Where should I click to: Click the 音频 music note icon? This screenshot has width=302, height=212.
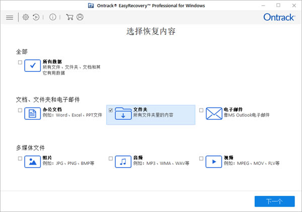click(x=123, y=161)
